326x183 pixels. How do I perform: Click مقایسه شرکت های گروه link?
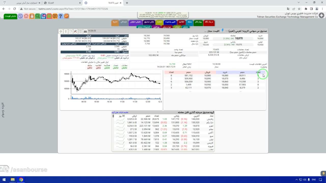[x=120, y=112]
